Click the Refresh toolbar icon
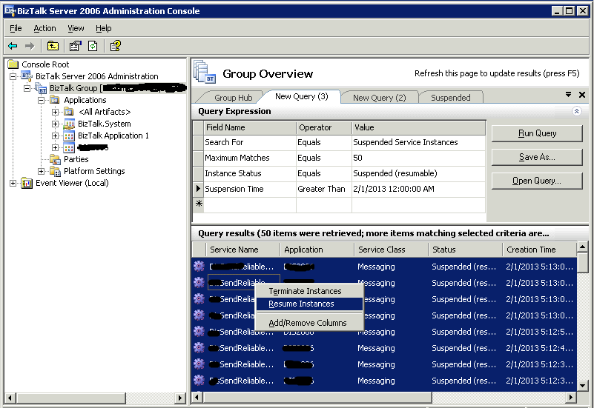 coord(93,46)
